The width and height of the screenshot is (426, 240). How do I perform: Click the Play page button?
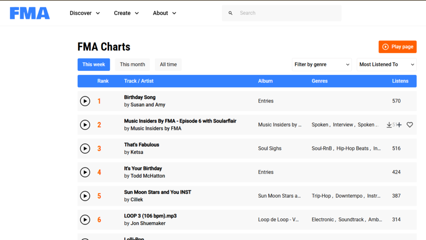(397, 47)
